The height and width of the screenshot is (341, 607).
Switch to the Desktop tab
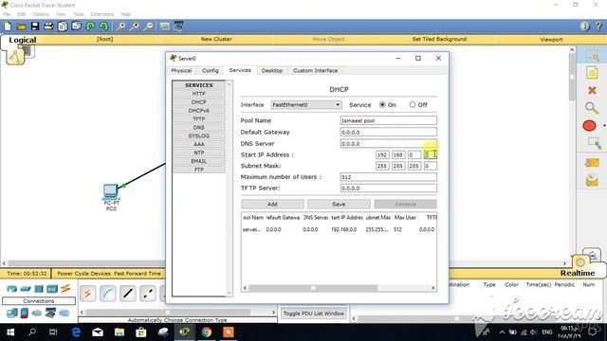point(272,71)
